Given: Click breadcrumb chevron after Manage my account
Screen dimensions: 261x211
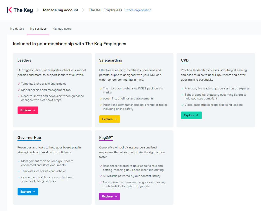Looking at the screenshot, I should [83, 10].
